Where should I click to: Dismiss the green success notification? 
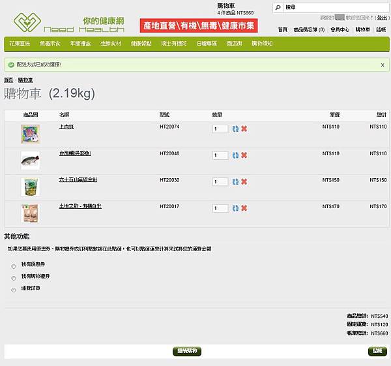click(383, 65)
